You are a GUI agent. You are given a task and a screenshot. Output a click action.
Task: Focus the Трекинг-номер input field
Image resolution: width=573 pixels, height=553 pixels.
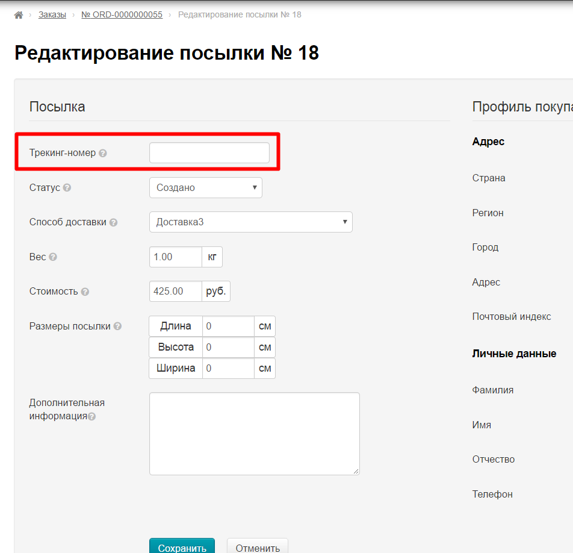[x=209, y=153]
